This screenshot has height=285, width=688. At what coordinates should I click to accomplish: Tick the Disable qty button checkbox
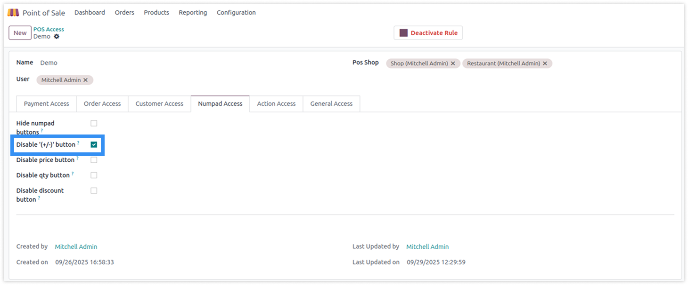[94, 175]
